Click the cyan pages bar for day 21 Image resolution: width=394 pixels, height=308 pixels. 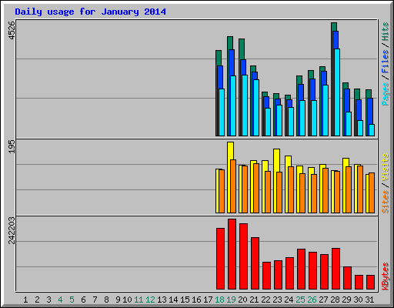[256, 108]
